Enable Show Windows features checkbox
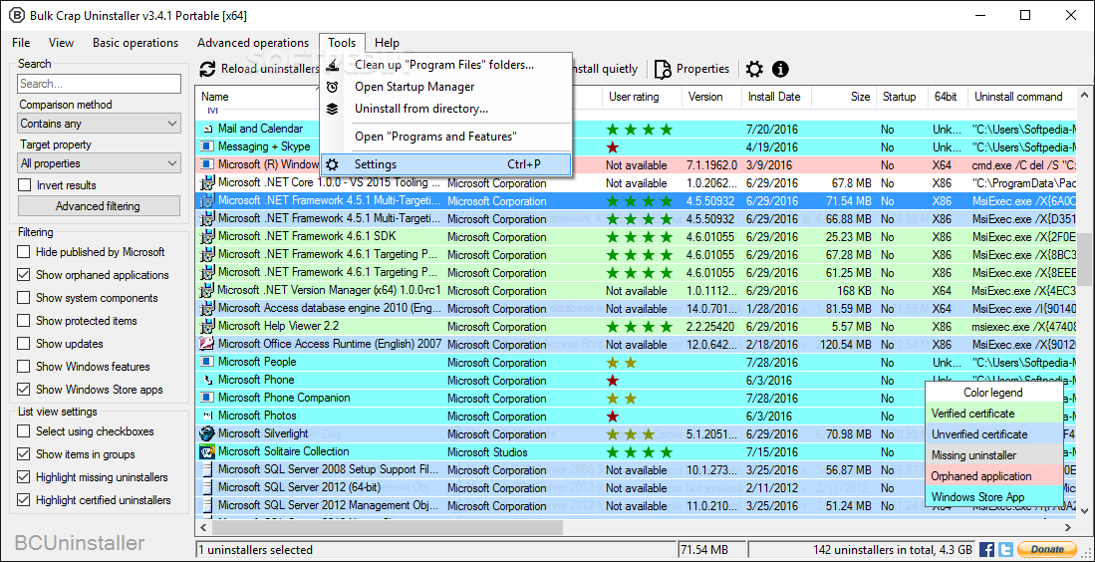Screen dimensions: 1095x562 [x=24, y=367]
